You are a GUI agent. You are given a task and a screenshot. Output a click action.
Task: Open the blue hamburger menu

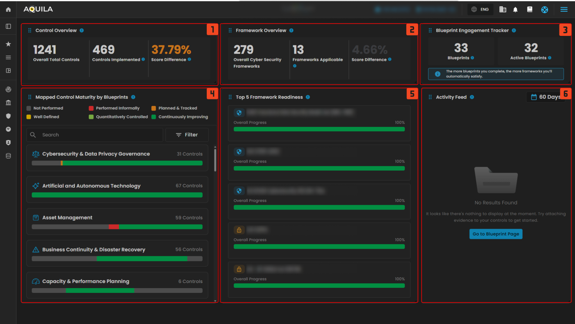pos(564,10)
